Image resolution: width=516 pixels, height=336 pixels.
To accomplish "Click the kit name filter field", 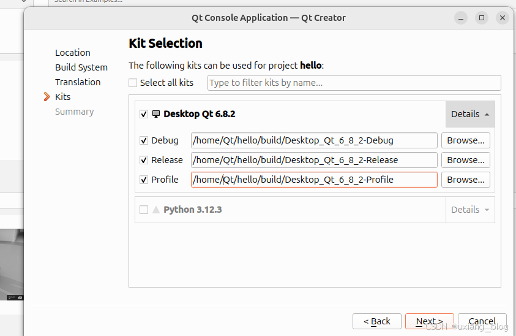I will pyautogui.click(x=354, y=83).
